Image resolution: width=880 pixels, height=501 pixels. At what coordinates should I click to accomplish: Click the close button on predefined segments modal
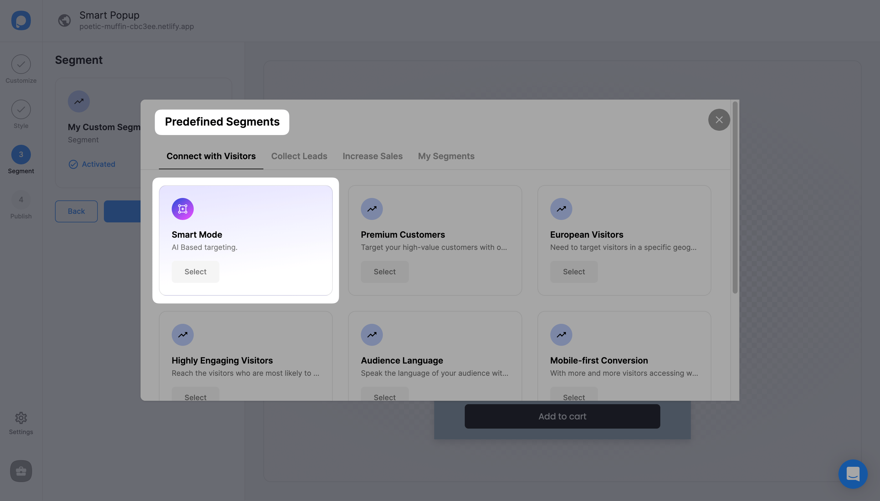pos(719,119)
